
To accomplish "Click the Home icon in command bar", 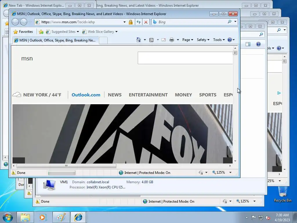I will click(x=138, y=40).
